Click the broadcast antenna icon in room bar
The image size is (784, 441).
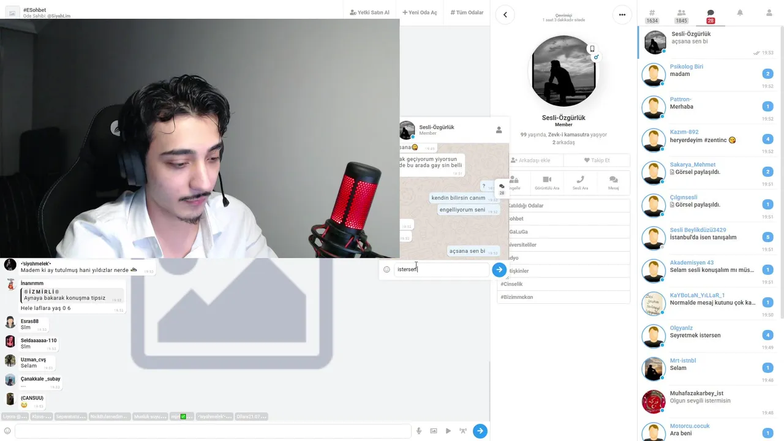[463, 431]
